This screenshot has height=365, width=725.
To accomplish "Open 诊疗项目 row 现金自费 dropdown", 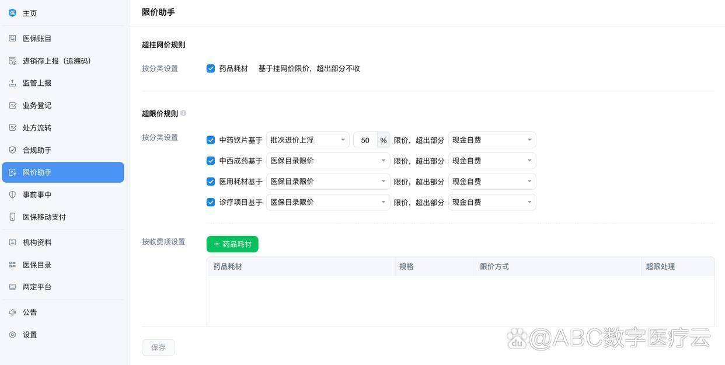I will 492,202.
